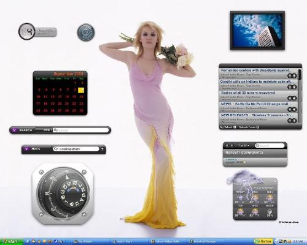Open the Web search-type dropdown in Search widget
The image size is (307, 245).
[x=43, y=130]
